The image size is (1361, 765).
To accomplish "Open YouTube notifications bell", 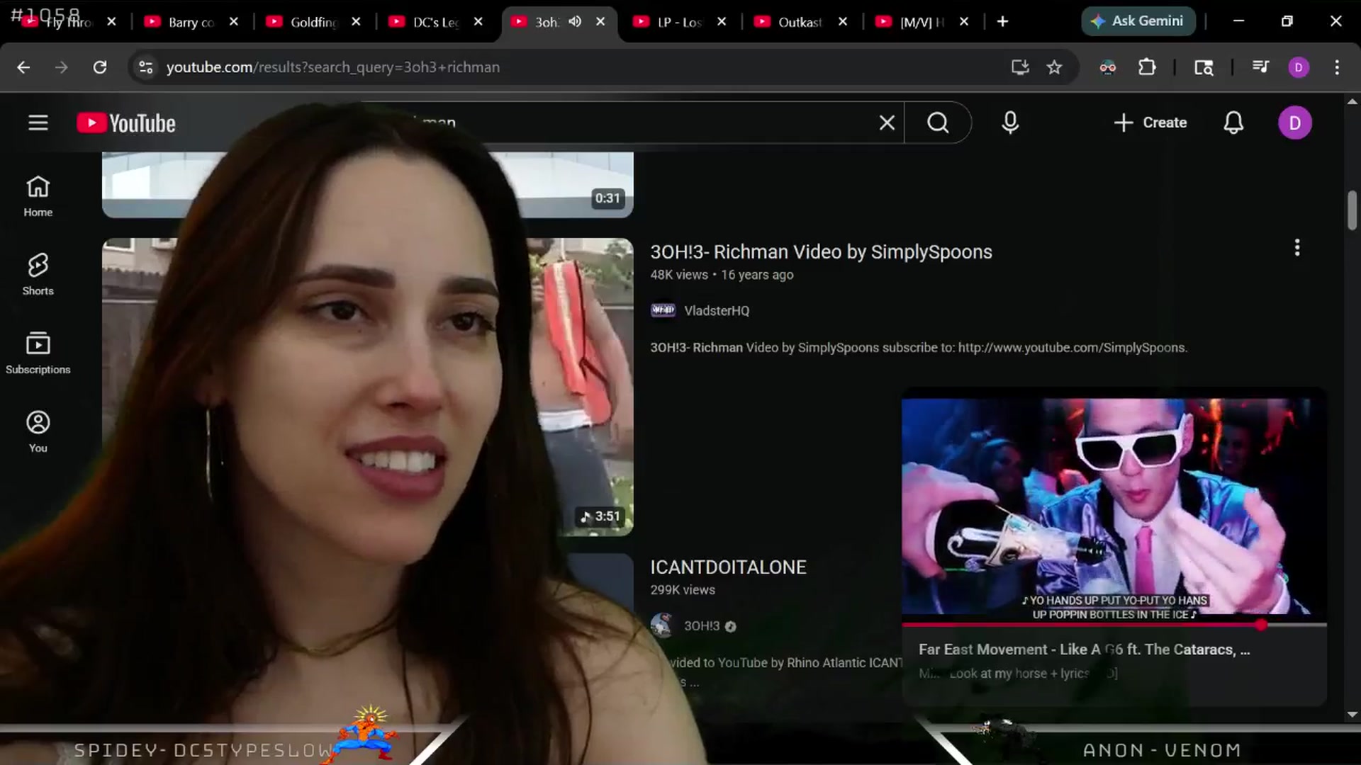I will [1233, 123].
